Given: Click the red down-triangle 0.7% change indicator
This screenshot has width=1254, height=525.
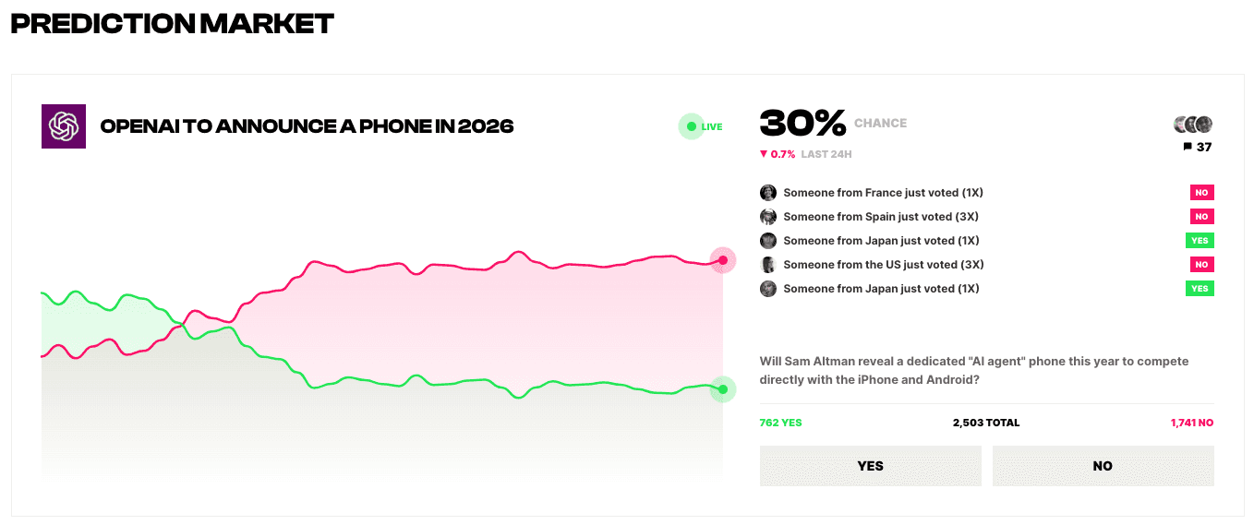Looking at the screenshot, I should [x=778, y=154].
